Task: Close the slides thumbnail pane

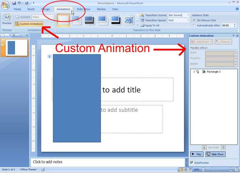Action: 27,35
